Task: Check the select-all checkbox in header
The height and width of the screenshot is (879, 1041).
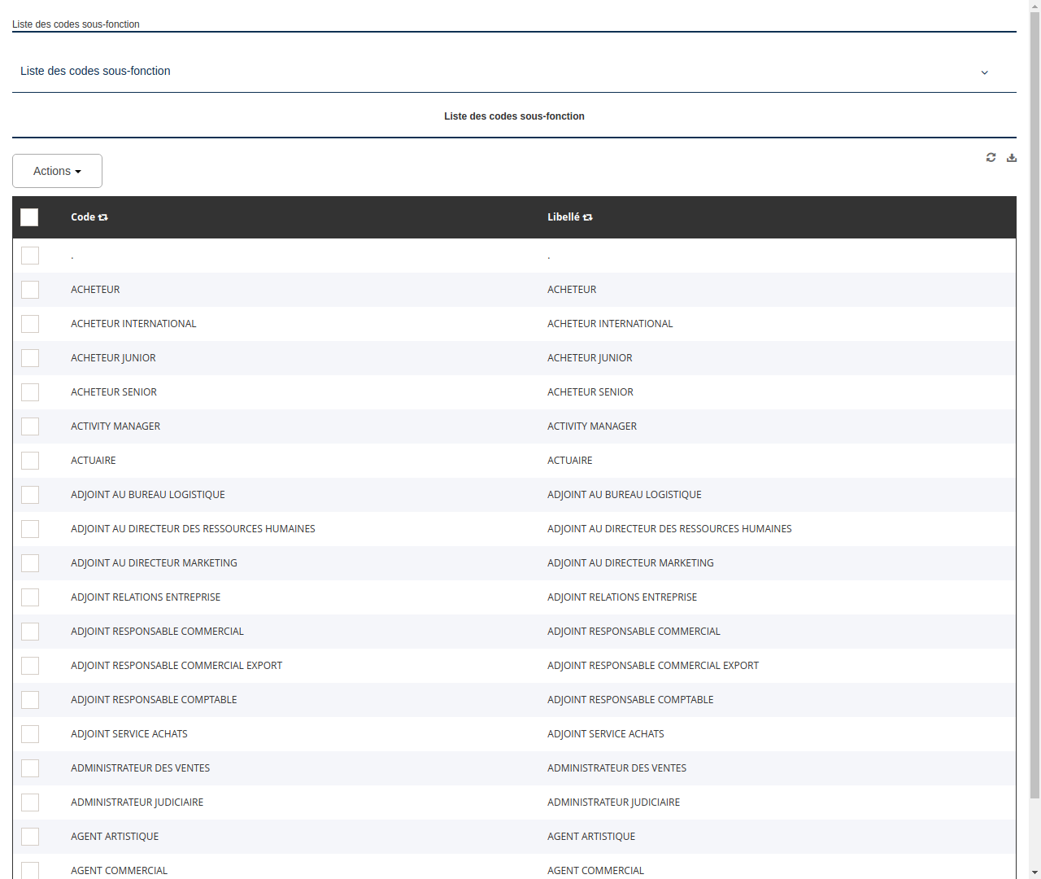Action: (x=29, y=217)
